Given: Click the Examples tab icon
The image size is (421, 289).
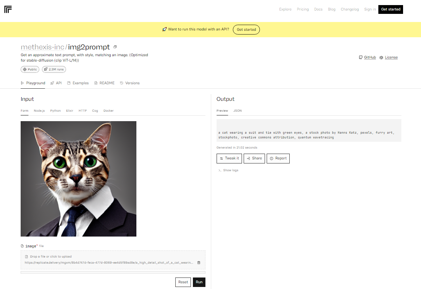Looking at the screenshot, I should click(69, 83).
